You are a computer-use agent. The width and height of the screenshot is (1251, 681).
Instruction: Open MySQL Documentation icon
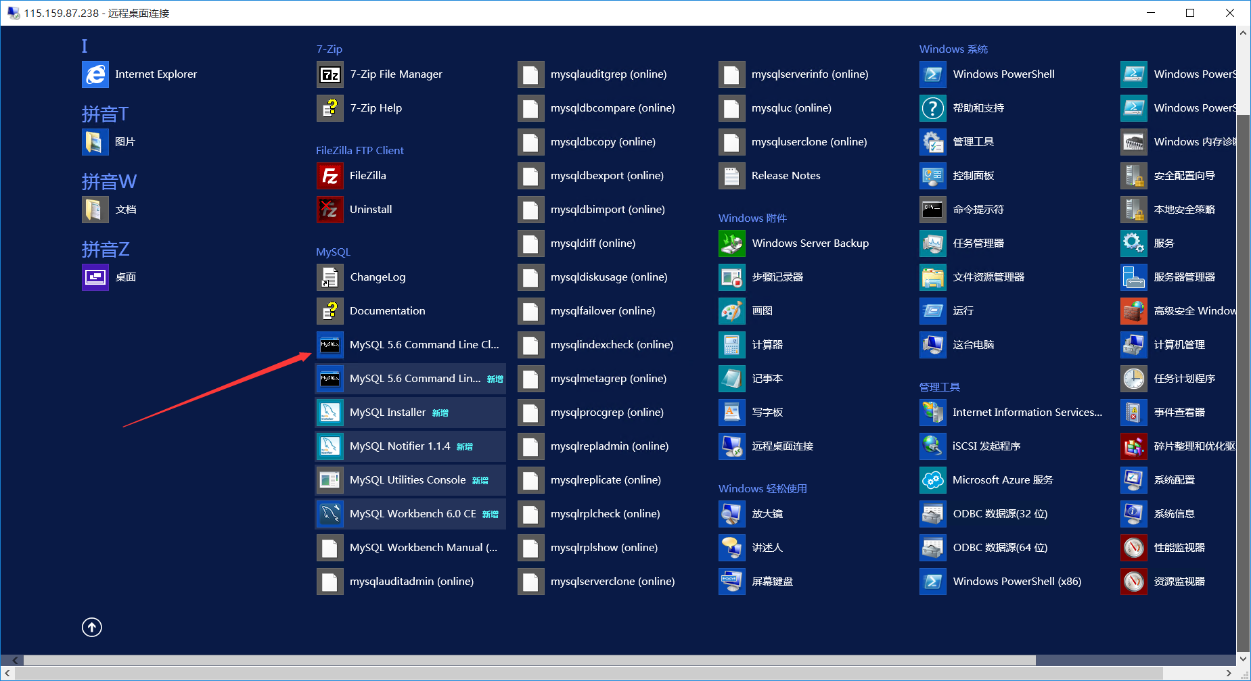(x=330, y=311)
